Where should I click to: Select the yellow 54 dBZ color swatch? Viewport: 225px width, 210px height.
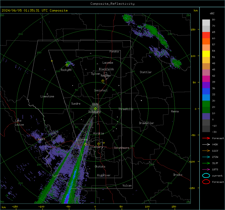[206, 54]
